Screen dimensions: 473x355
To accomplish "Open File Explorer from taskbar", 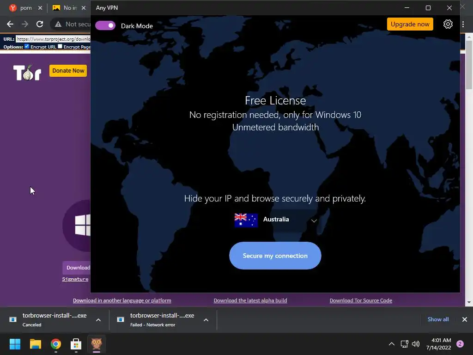I will 35,344.
